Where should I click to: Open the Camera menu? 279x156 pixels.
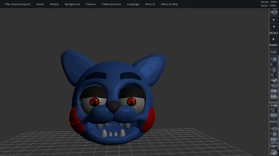click(x=91, y=4)
